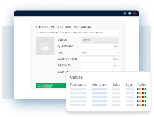Click the green action icon in last Caixas row
The width and height of the screenshot is (154, 117).
tap(146, 105)
